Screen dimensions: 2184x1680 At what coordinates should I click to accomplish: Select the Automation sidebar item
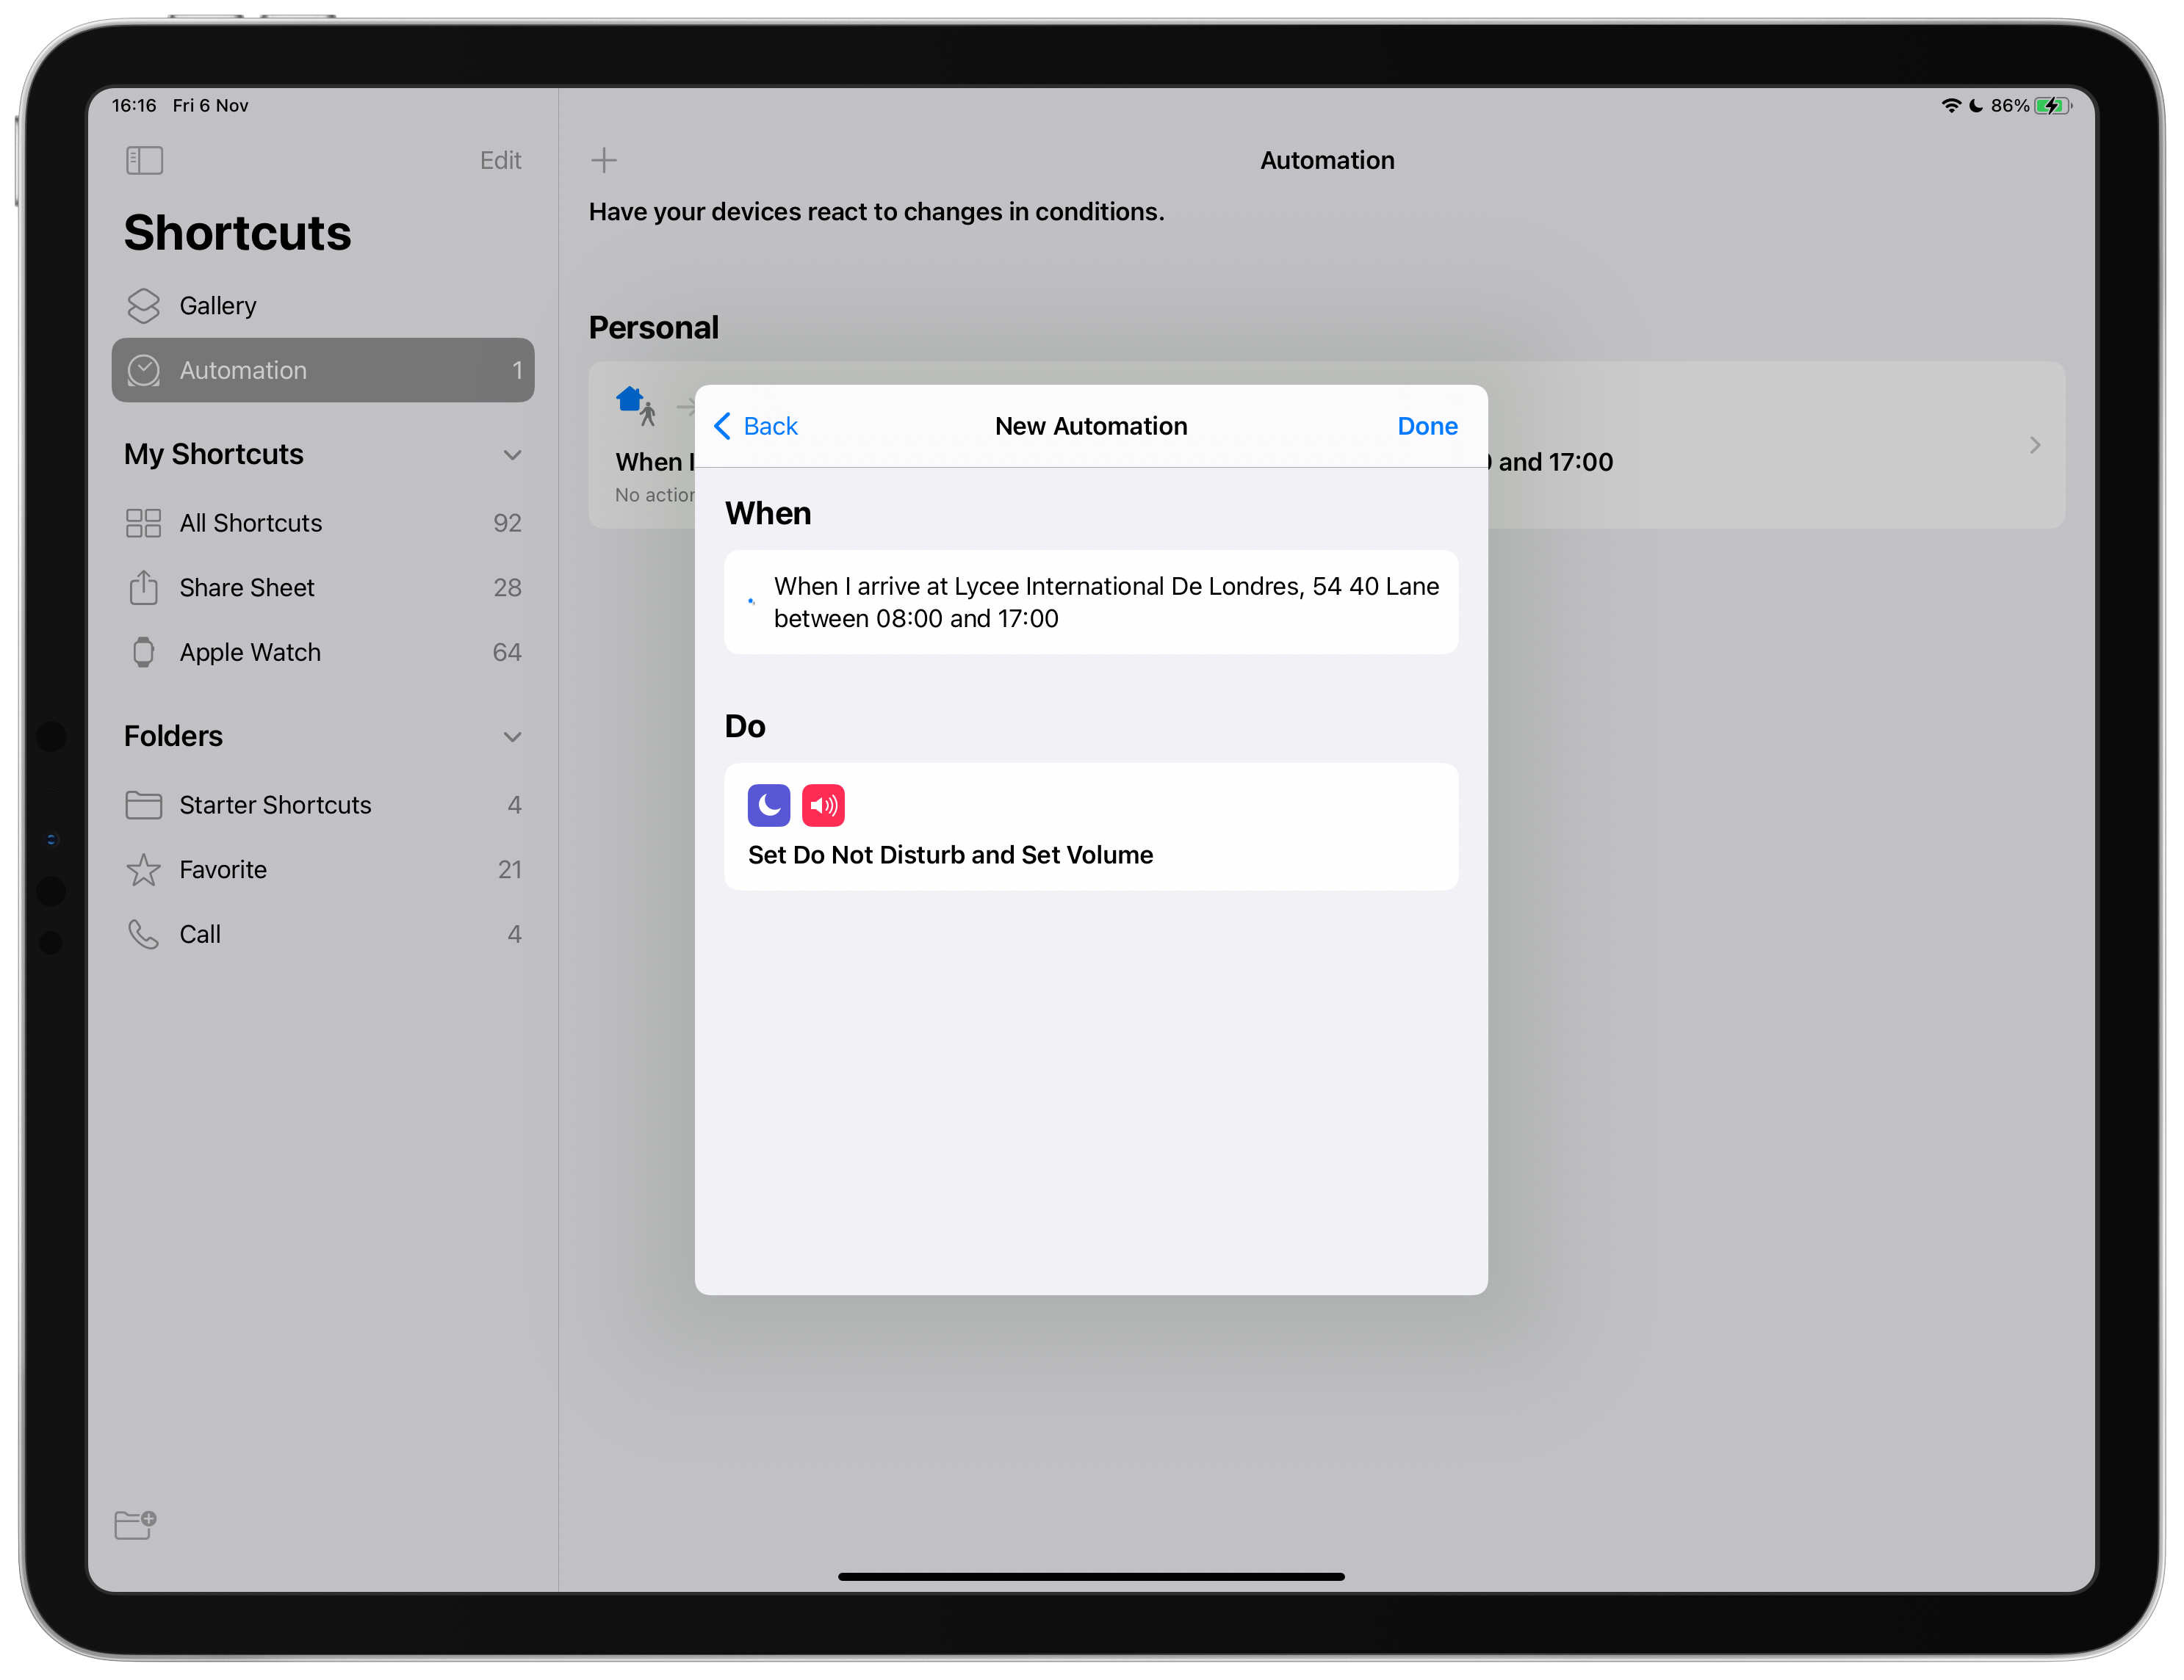coord(322,370)
